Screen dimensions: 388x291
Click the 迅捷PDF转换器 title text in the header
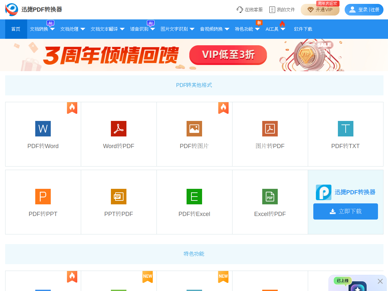click(42, 10)
